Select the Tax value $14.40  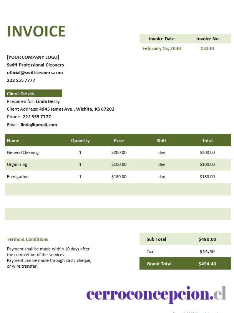pos(207,252)
